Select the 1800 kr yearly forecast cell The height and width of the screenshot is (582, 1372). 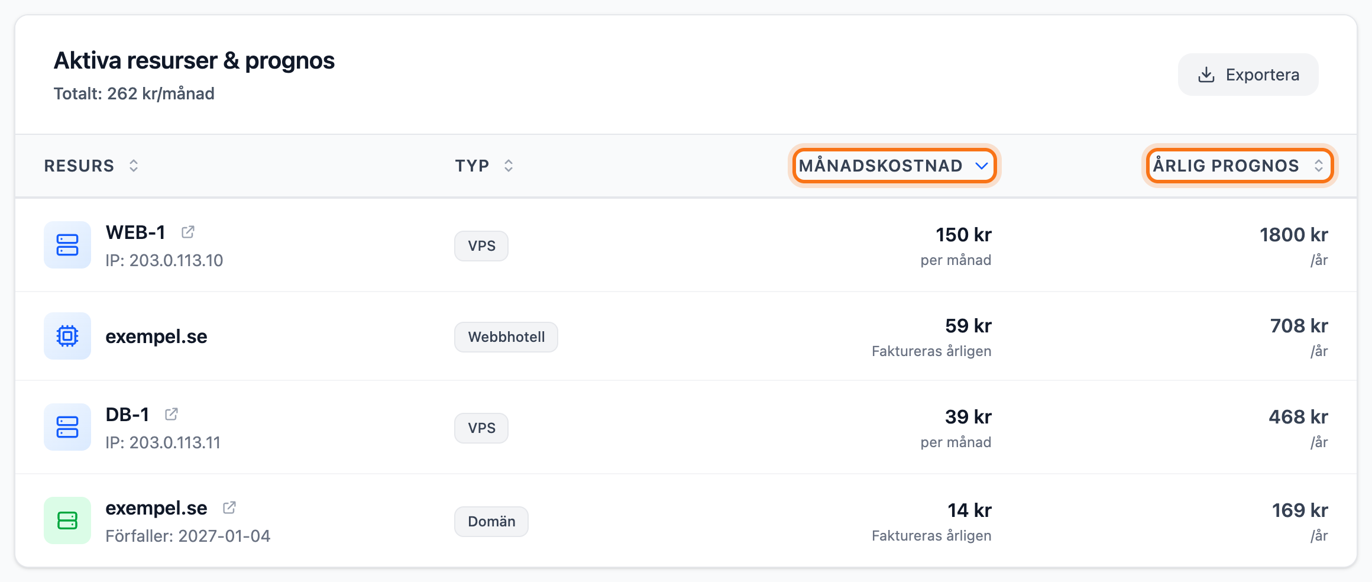[1293, 245]
